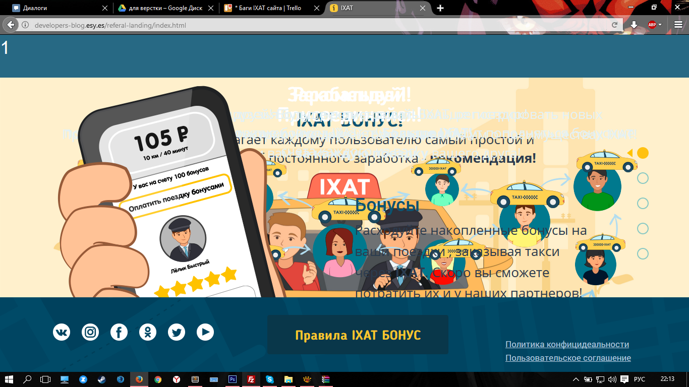Open Windows Start menu
Image resolution: width=689 pixels, height=387 pixels.
pyautogui.click(x=10, y=379)
